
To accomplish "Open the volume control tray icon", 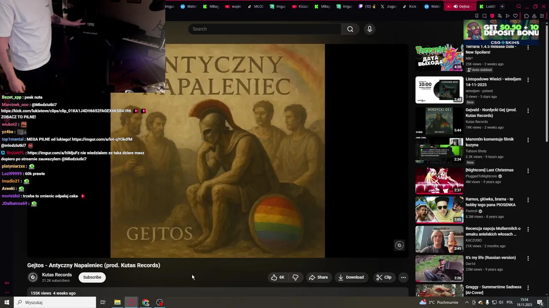I will coord(501,302).
